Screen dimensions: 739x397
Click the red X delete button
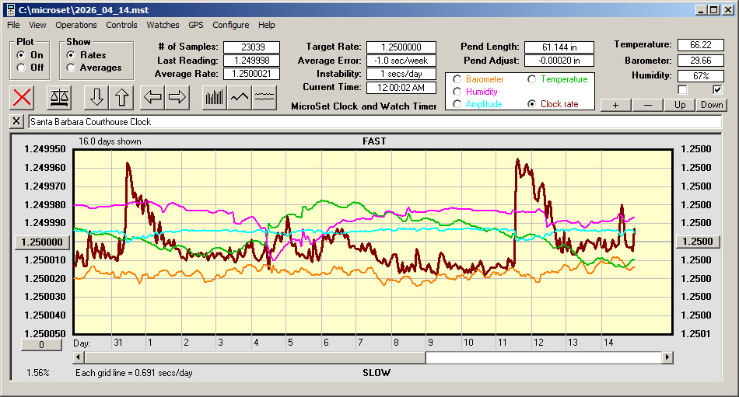click(23, 97)
